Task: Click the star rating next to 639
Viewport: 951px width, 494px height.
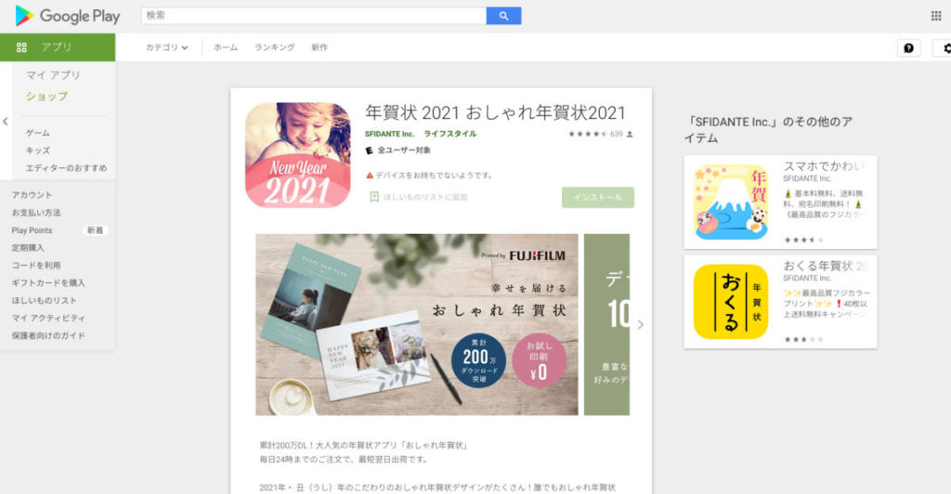Action: (587, 134)
